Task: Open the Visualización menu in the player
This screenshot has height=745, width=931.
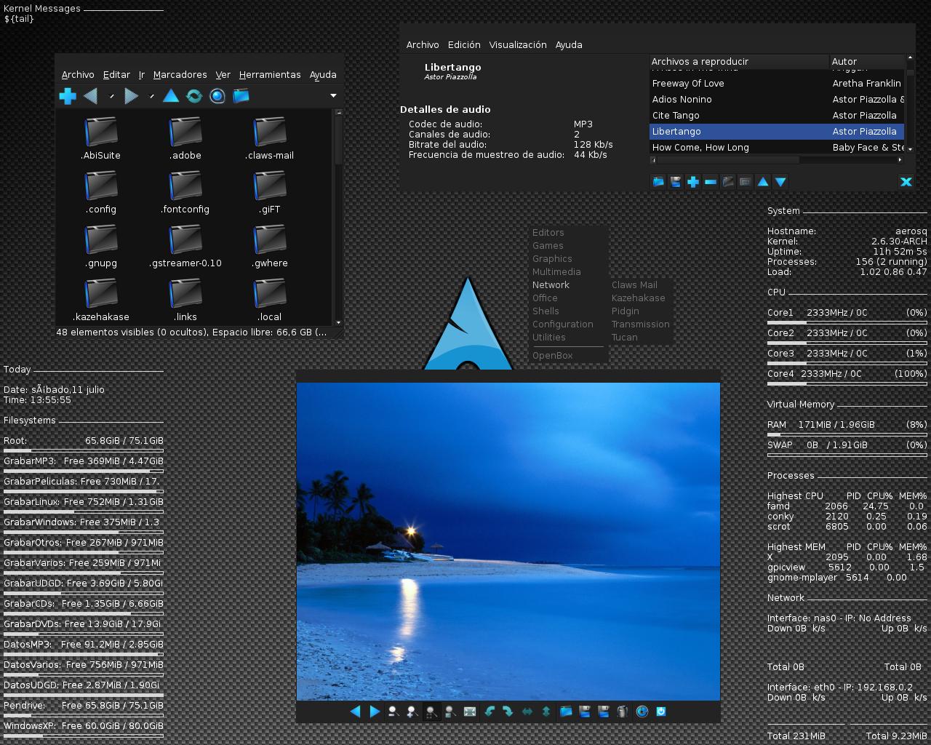Action: click(518, 44)
